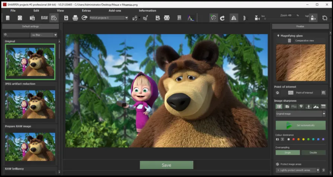Click the preset search field
The width and height of the screenshot is (333, 177).
(x=16, y=35)
